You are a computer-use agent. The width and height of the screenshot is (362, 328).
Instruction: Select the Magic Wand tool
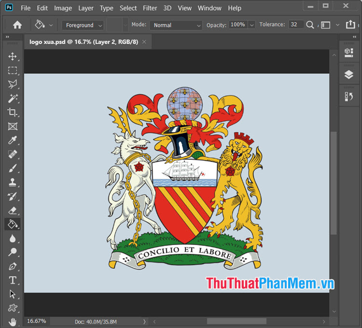tap(13, 98)
